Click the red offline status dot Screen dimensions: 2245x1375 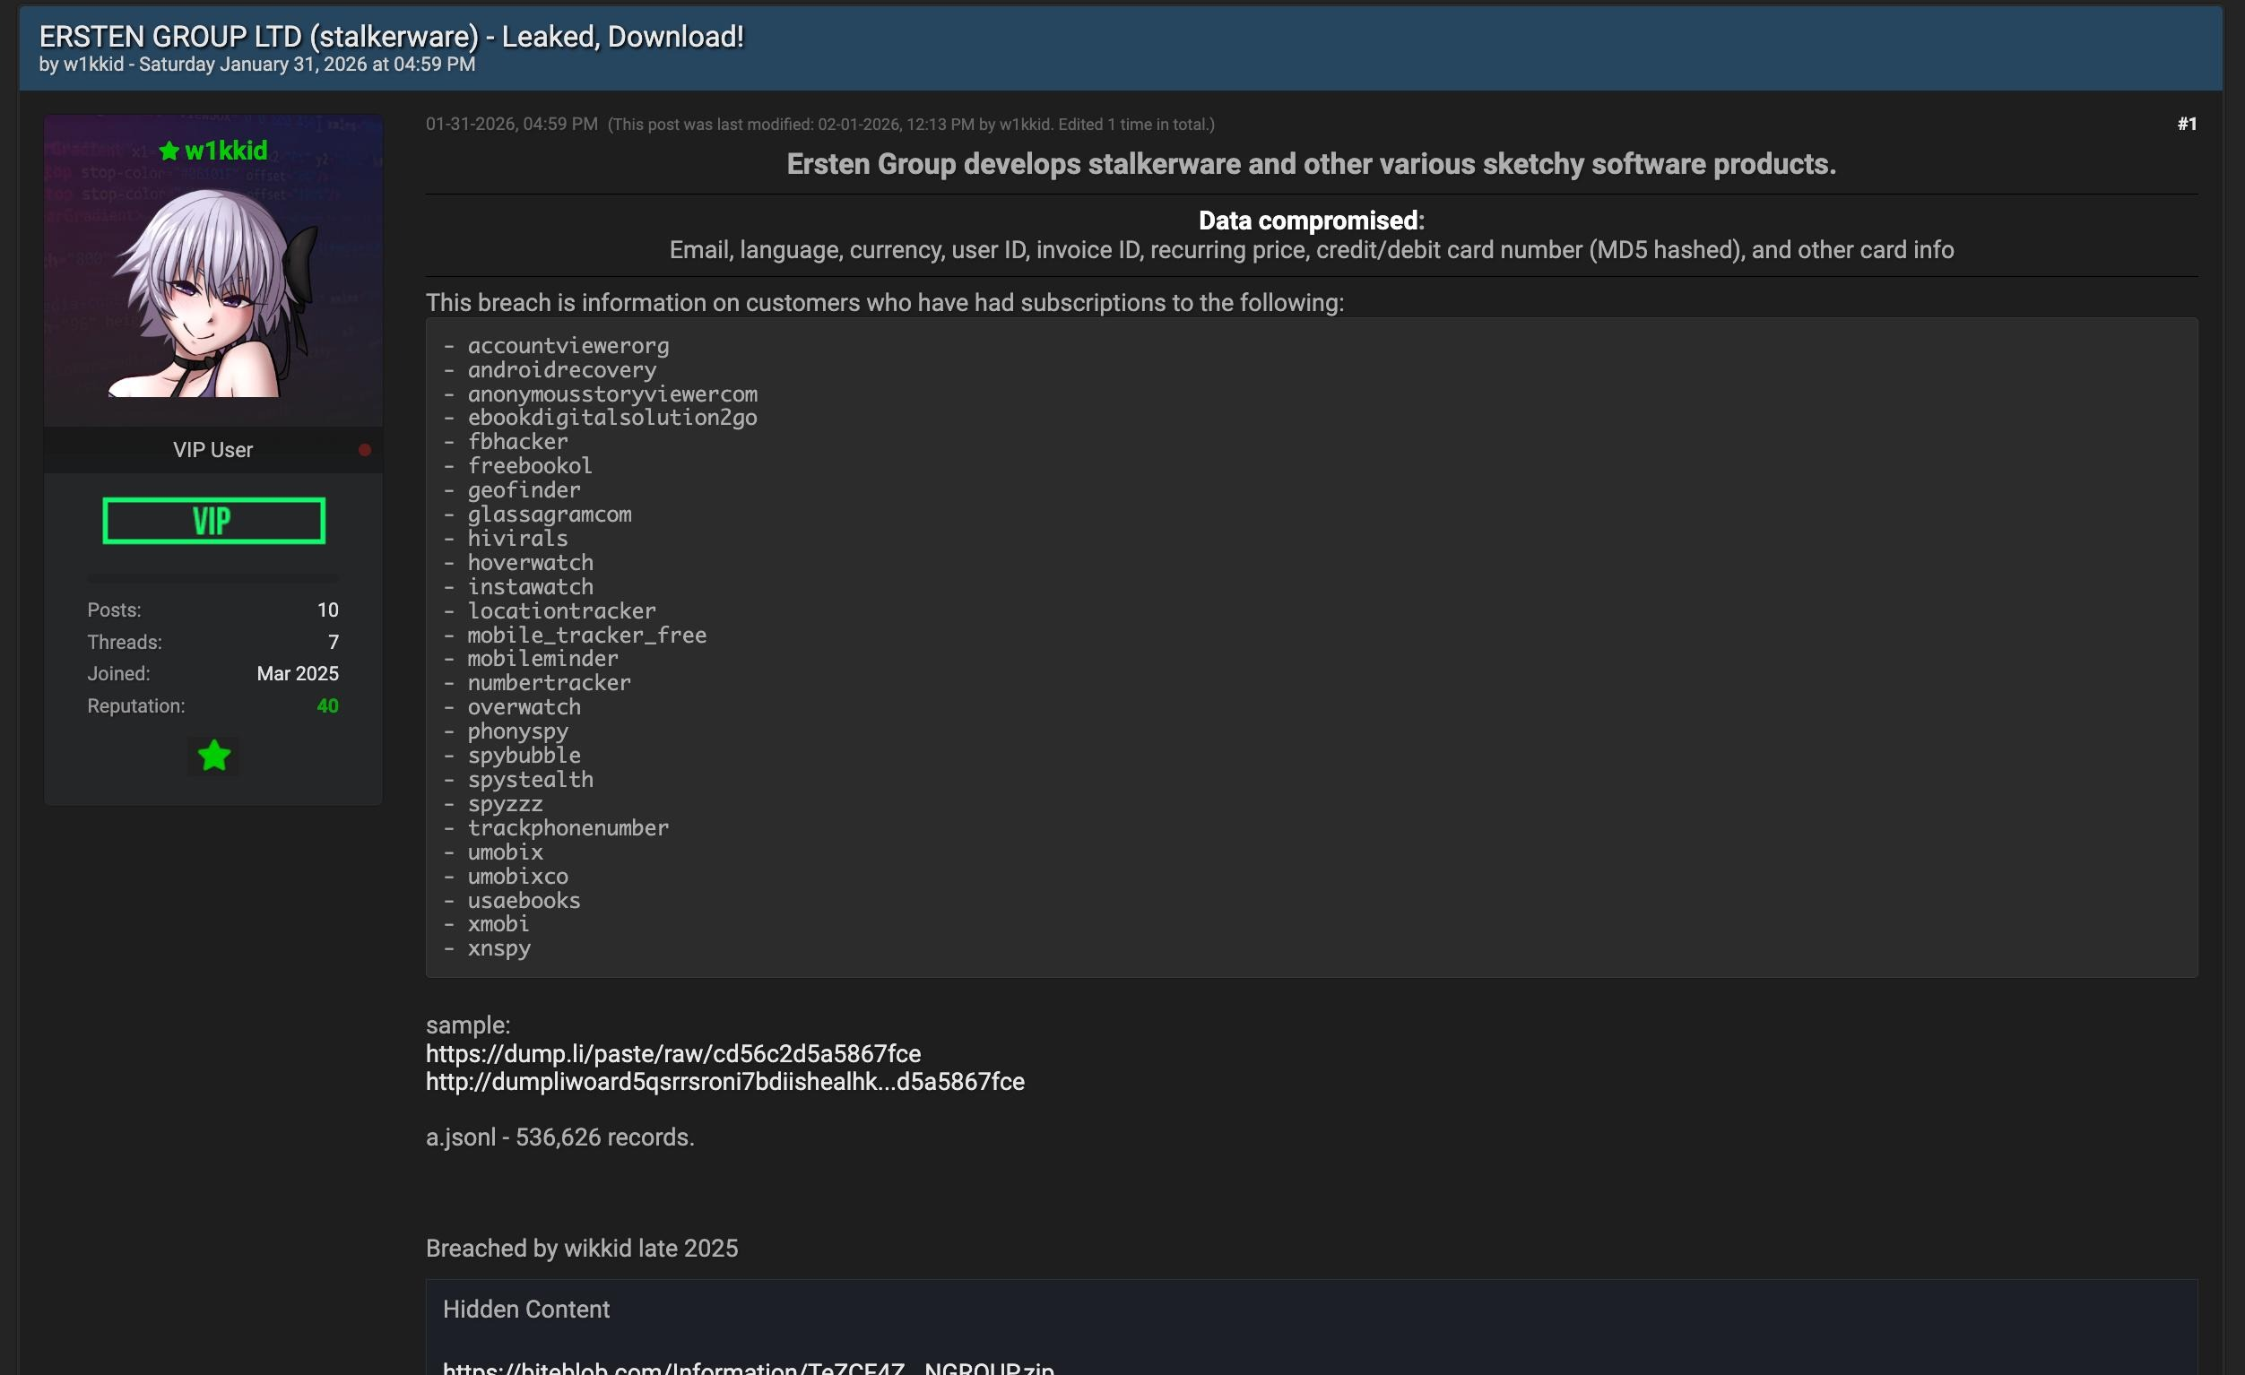(x=364, y=450)
